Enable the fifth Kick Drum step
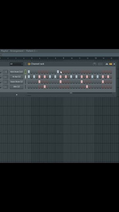Viewport: 119px width, 212px height. pyautogui.click(x=39, y=72)
